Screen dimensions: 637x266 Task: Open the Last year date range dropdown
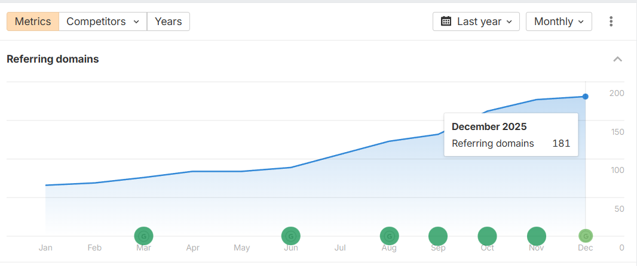point(476,21)
